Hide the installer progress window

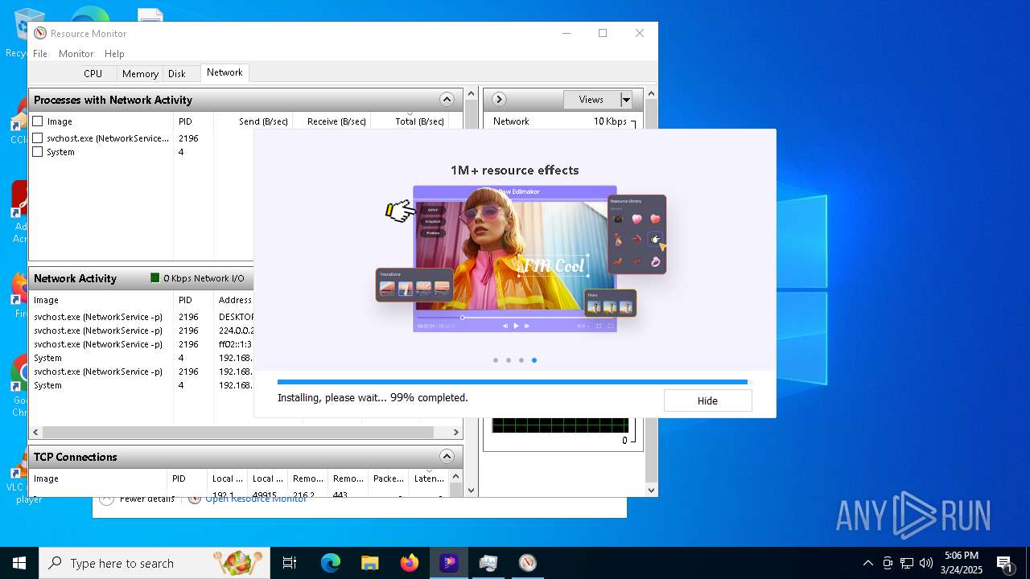tap(707, 400)
